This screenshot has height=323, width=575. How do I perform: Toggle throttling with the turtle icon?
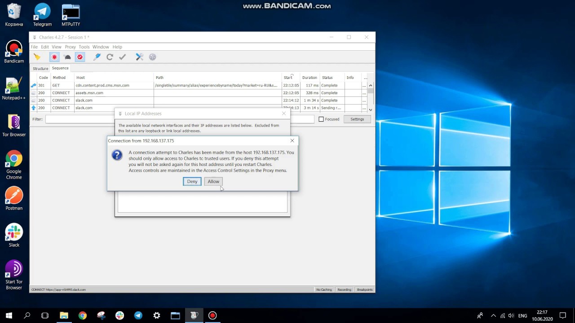[x=67, y=57]
